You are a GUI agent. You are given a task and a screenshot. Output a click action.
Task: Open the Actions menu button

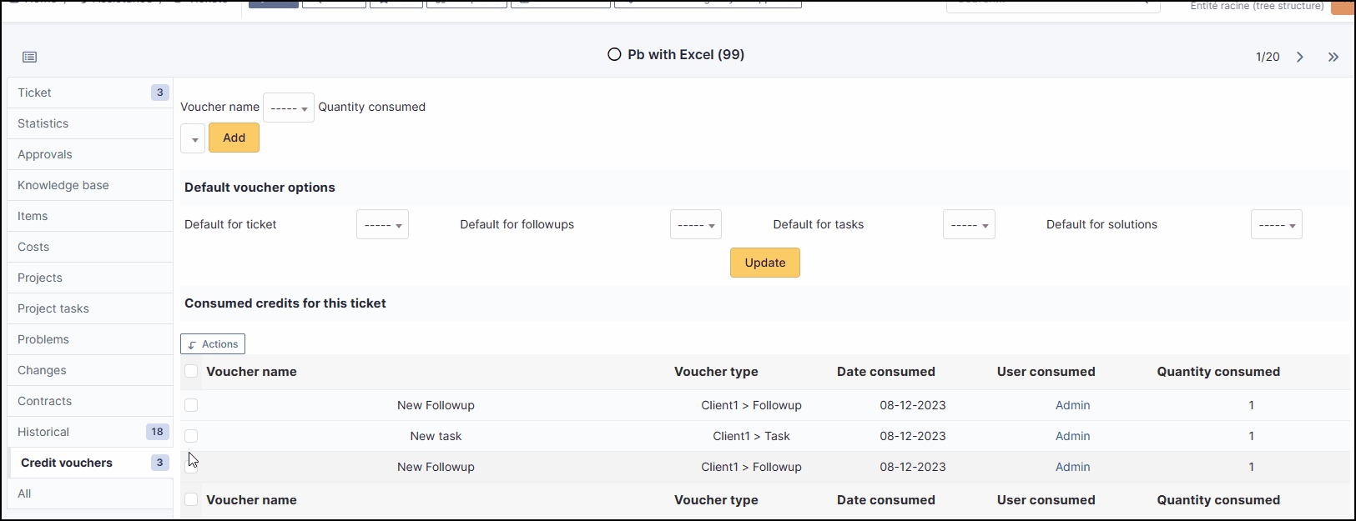[213, 344]
